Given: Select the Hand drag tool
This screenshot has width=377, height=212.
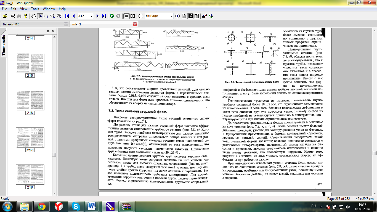Looking at the screenshot, I should (x=34, y=16).
